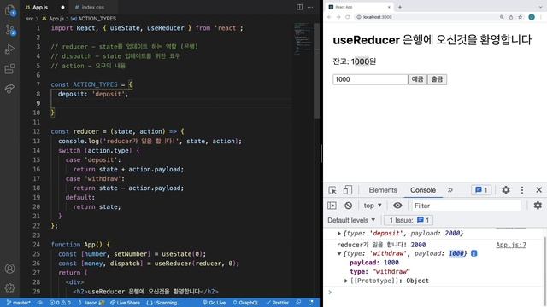Open a new browser tab
This screenshot has width=547, height=307.
click(x=400, y=7)
